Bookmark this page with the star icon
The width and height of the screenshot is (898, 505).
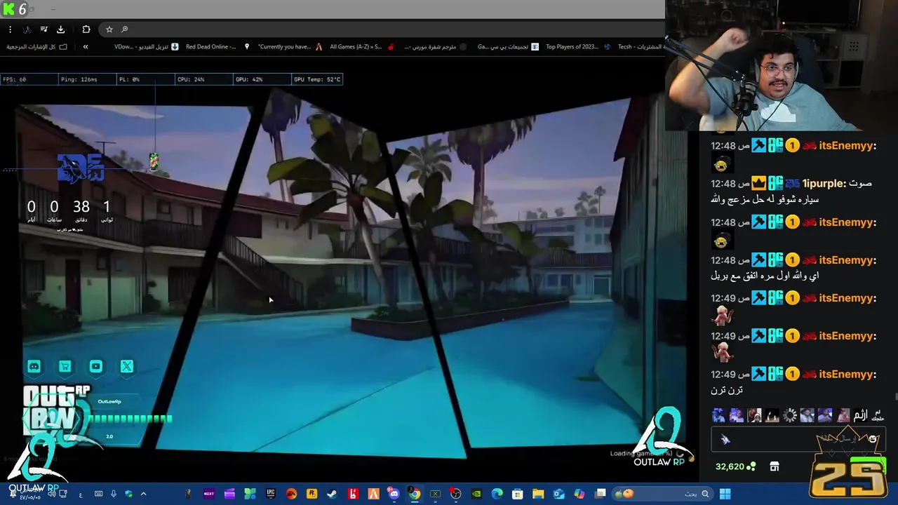(x=109, y=29)
